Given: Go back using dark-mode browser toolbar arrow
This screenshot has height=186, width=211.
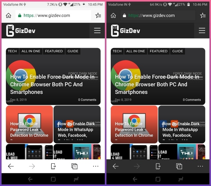Looking at the screenshot, I should tap(115, 166).
